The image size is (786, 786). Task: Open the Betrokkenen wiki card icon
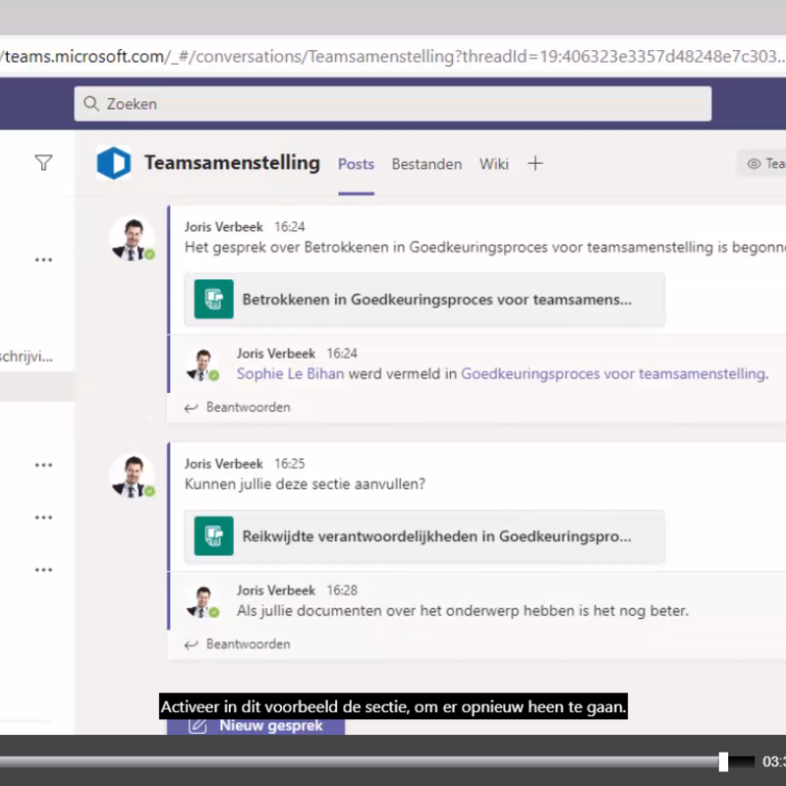tap(214, 300)
